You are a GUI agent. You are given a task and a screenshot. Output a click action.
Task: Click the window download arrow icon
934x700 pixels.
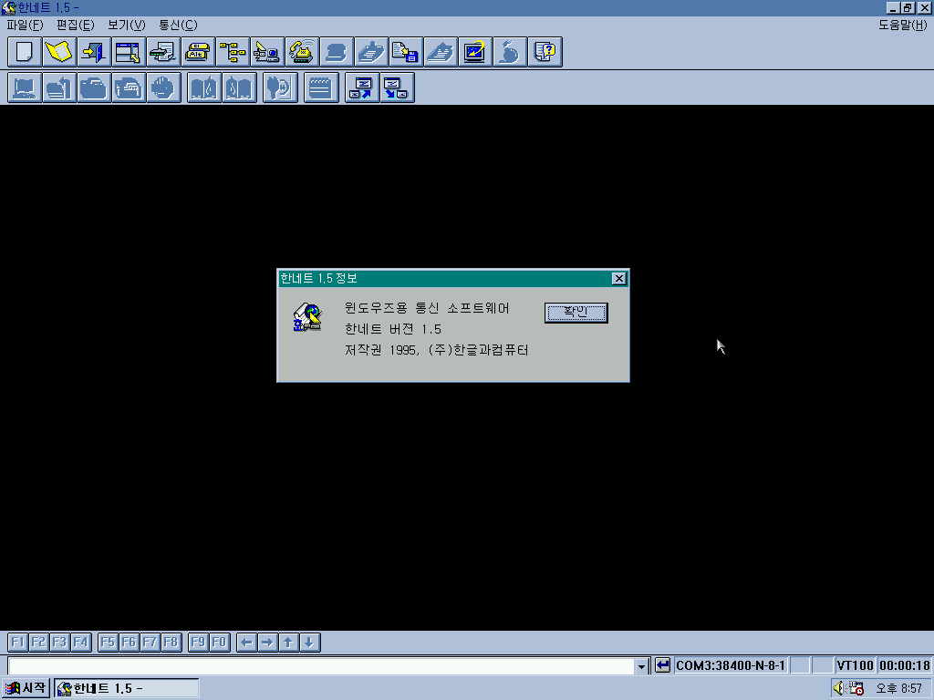[x=397, y=87]
